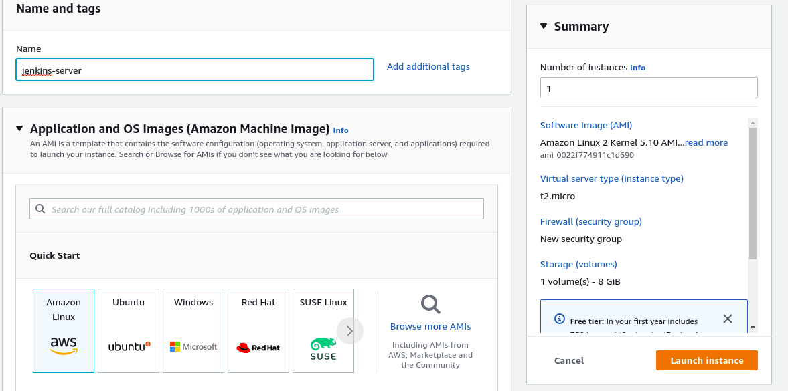
Task: Collapse the Application and OS Images section
Action: [19, 128]
